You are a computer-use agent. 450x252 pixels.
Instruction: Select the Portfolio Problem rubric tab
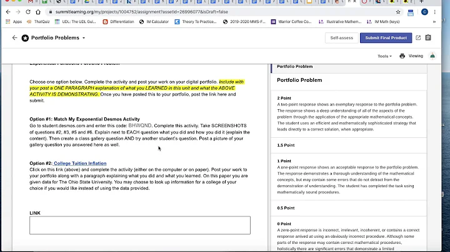pos(349,67)
